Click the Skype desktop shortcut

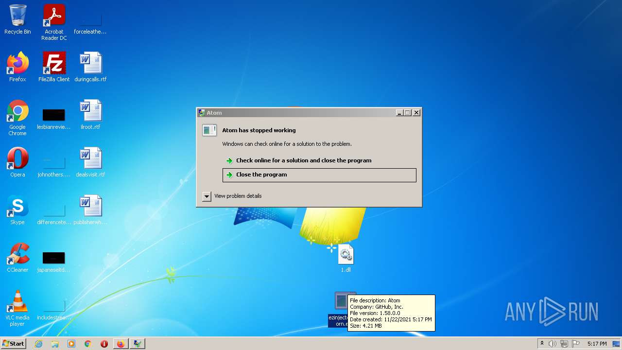[x=17, y=210]
